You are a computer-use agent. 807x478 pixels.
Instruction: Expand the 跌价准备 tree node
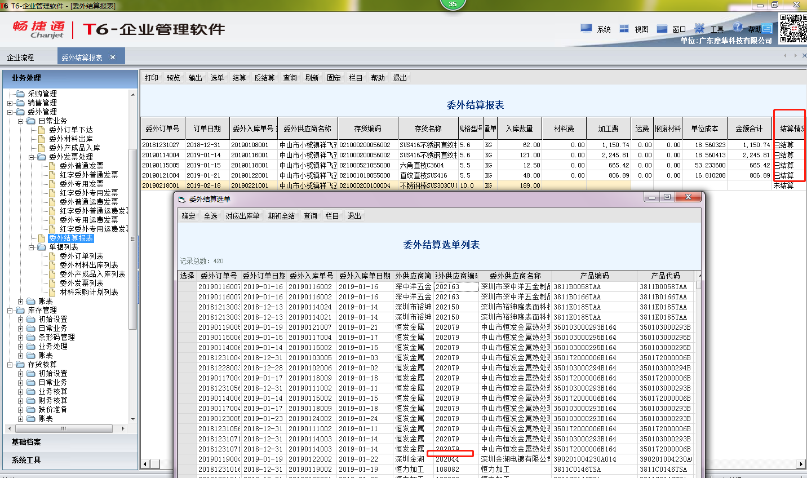tap(20, 410)
